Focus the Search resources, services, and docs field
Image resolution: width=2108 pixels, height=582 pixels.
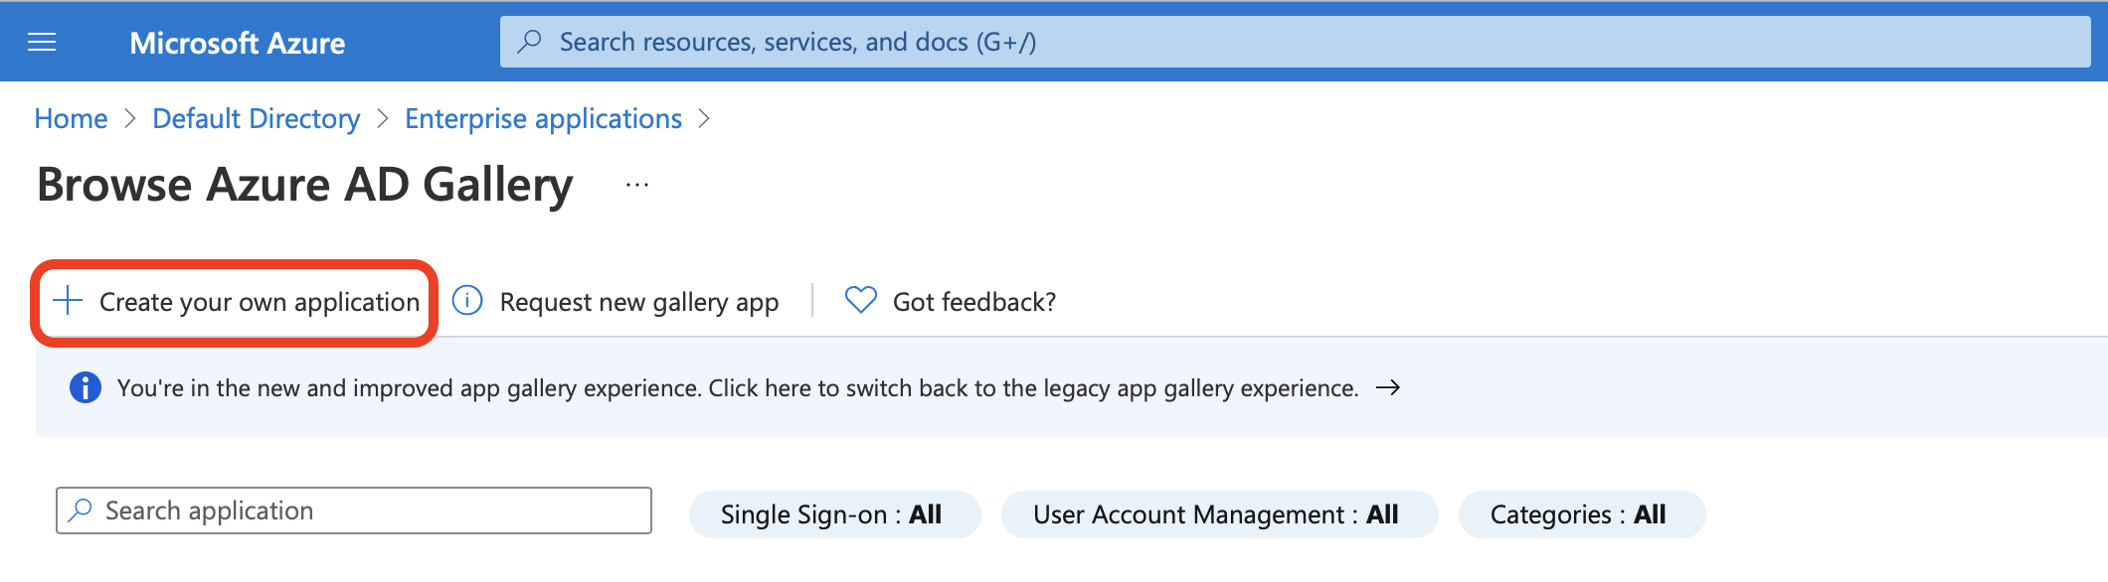click(x=1295, y=42)
